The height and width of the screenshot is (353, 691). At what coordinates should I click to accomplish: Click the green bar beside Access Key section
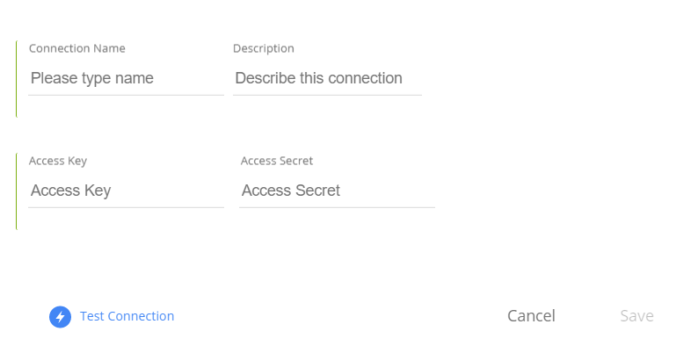coord(17,191)
